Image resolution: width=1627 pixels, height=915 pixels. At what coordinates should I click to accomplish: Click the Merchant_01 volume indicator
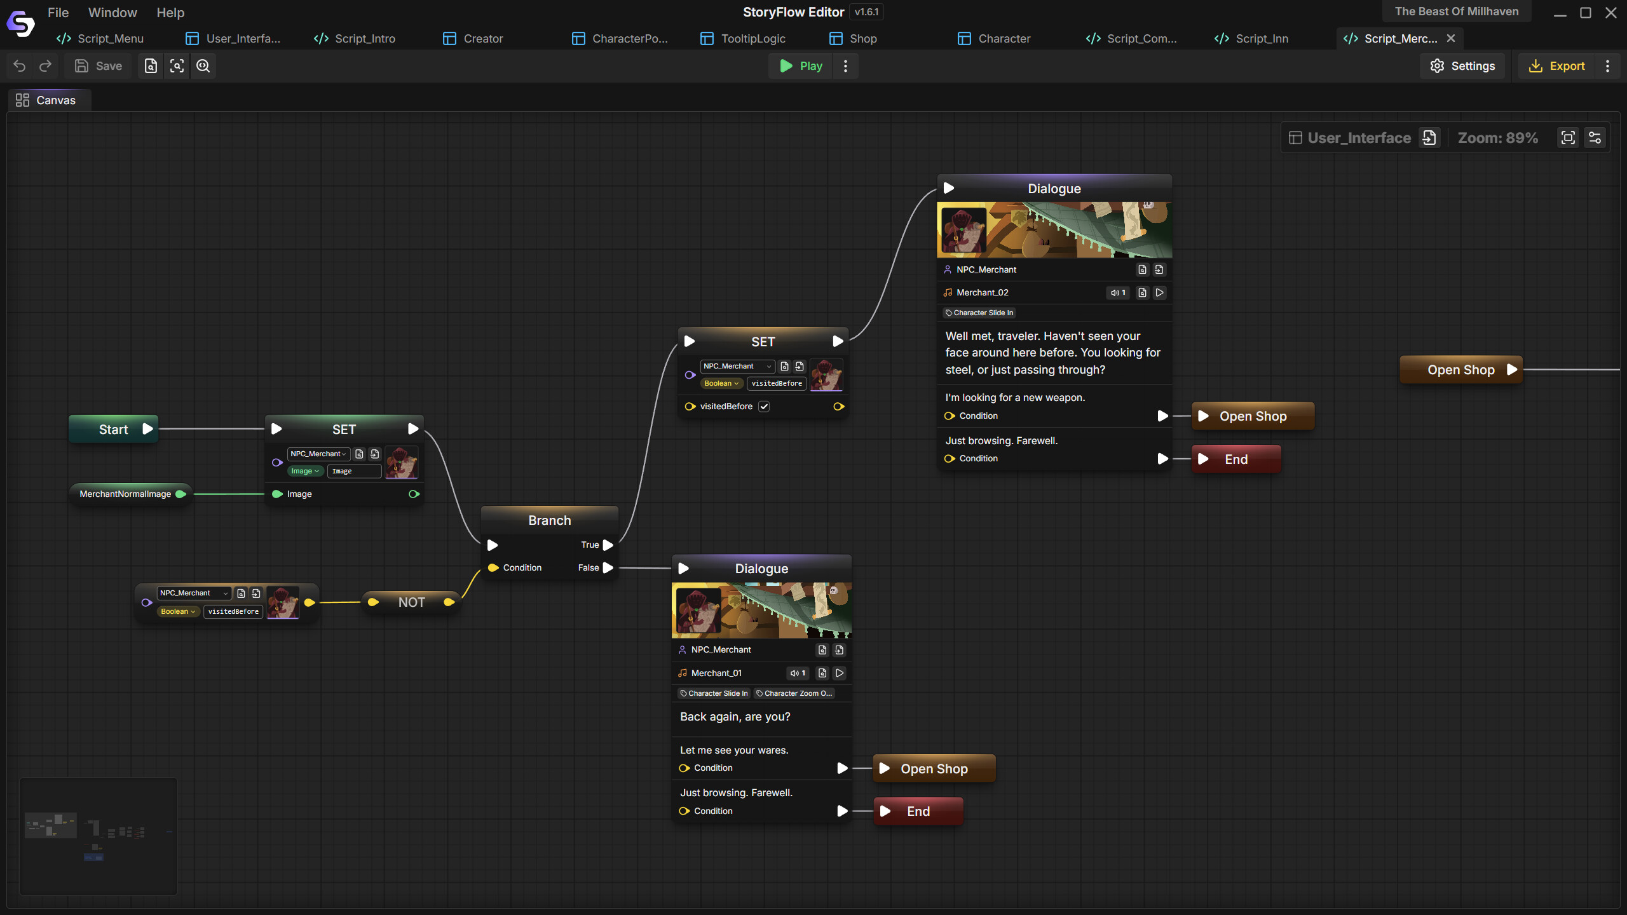[798, 673]
